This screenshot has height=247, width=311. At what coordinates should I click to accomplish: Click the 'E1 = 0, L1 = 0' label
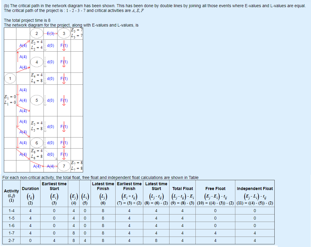10,100
